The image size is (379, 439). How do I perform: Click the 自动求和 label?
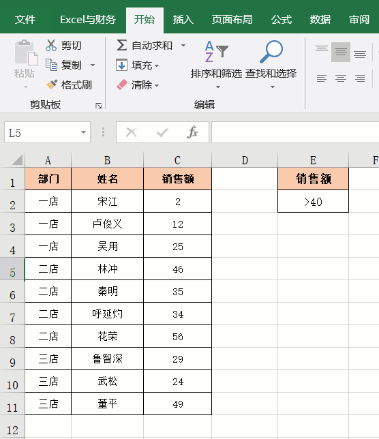[x=152, y=46]
